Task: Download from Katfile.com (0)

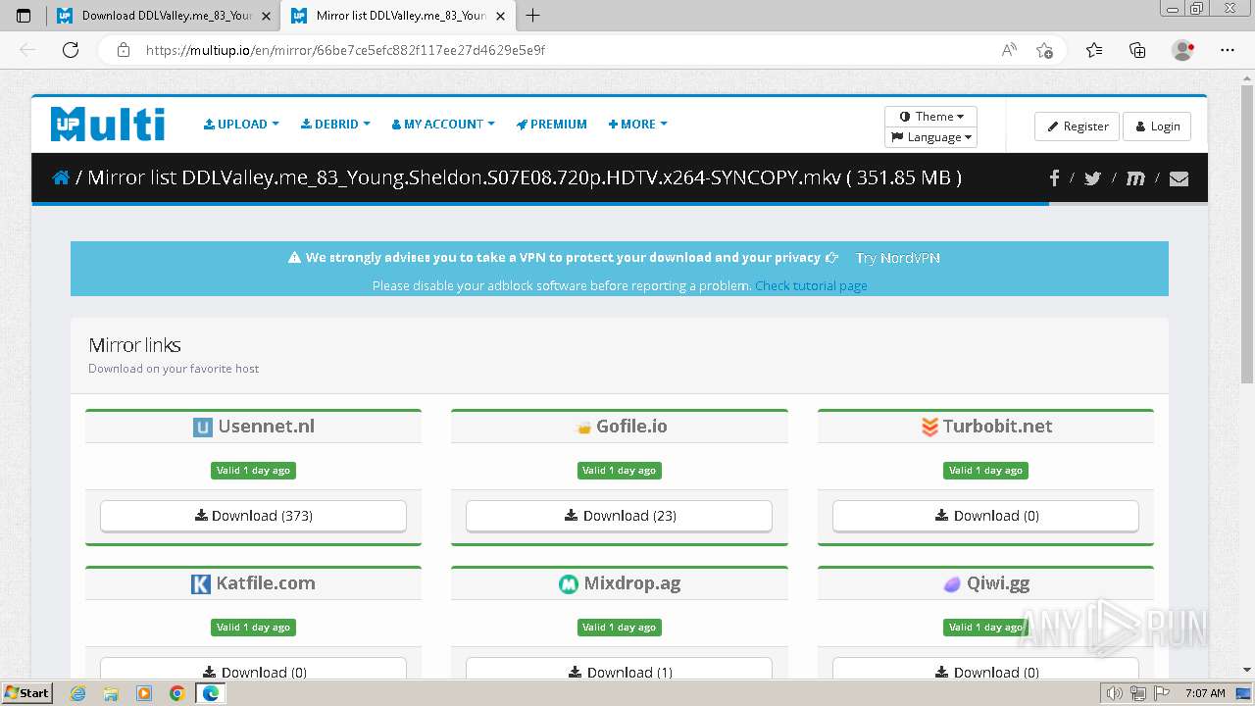Action: pos(253,671)
